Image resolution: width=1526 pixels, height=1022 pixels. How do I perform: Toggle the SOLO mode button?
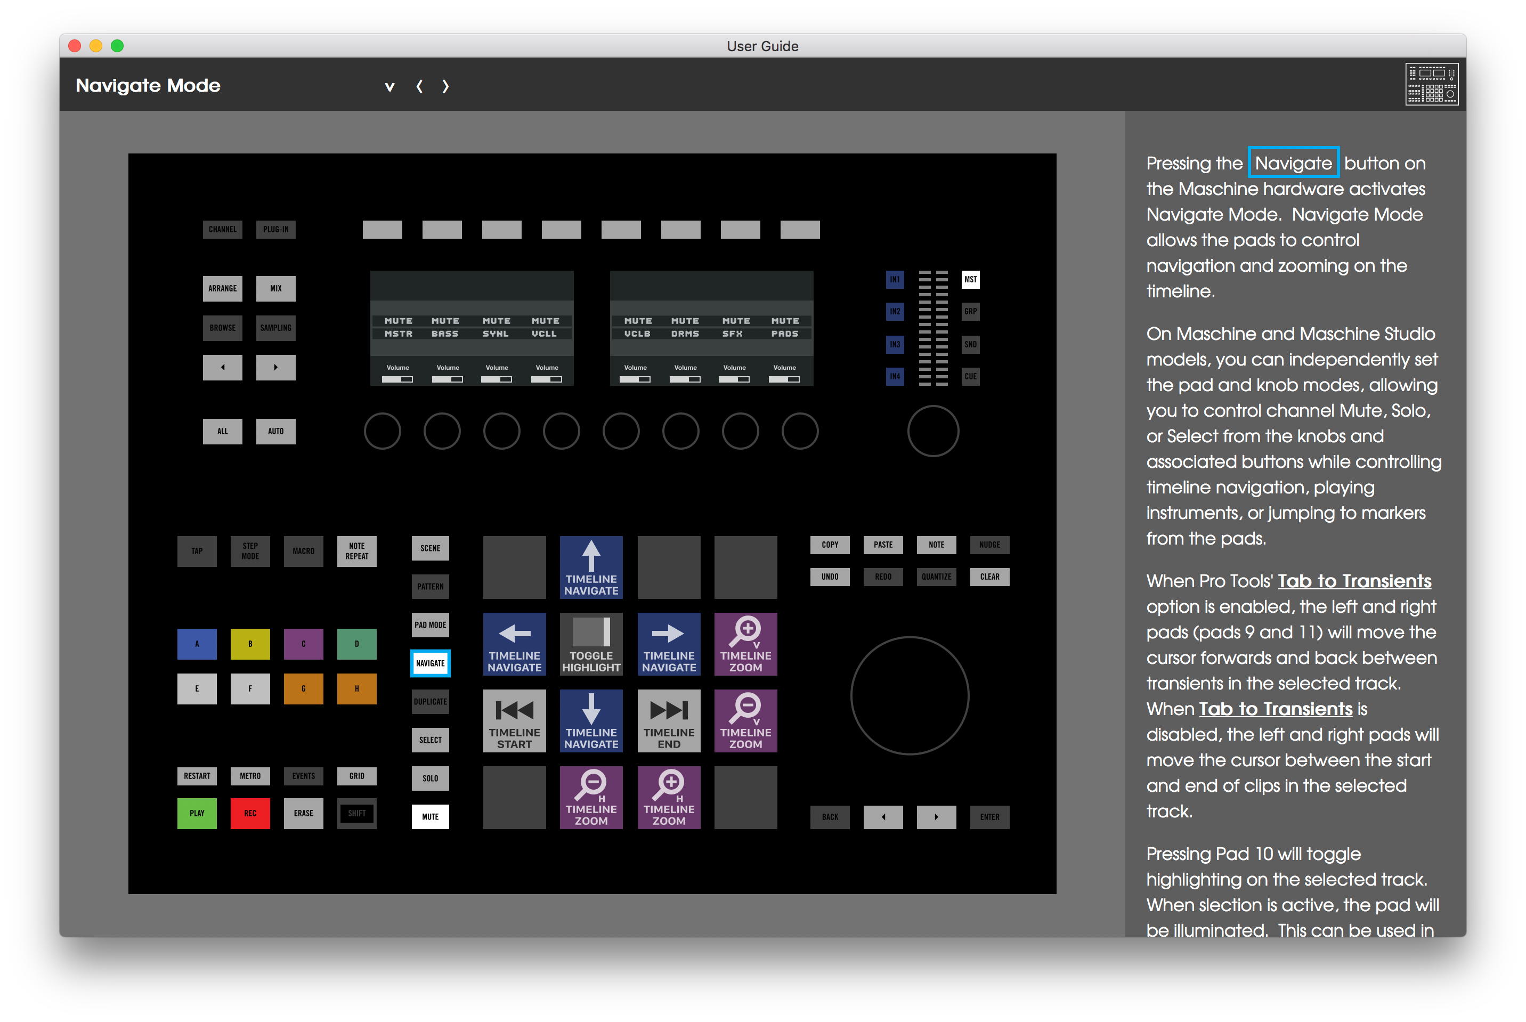[x=430, y=778]
